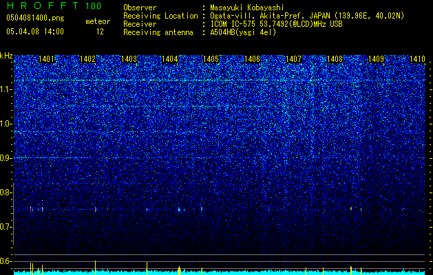
Task: Click the 1406 time marker label
Action: [253, 59]
